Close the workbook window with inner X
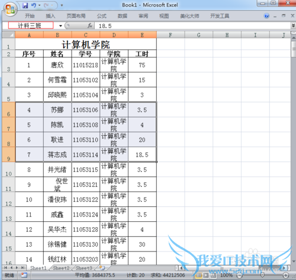The width and height of the screenshot is (296, 280). (x=292, y=15)
